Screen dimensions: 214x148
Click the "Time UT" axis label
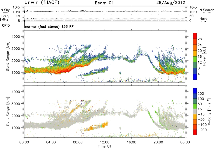click(x=105, y=146)
